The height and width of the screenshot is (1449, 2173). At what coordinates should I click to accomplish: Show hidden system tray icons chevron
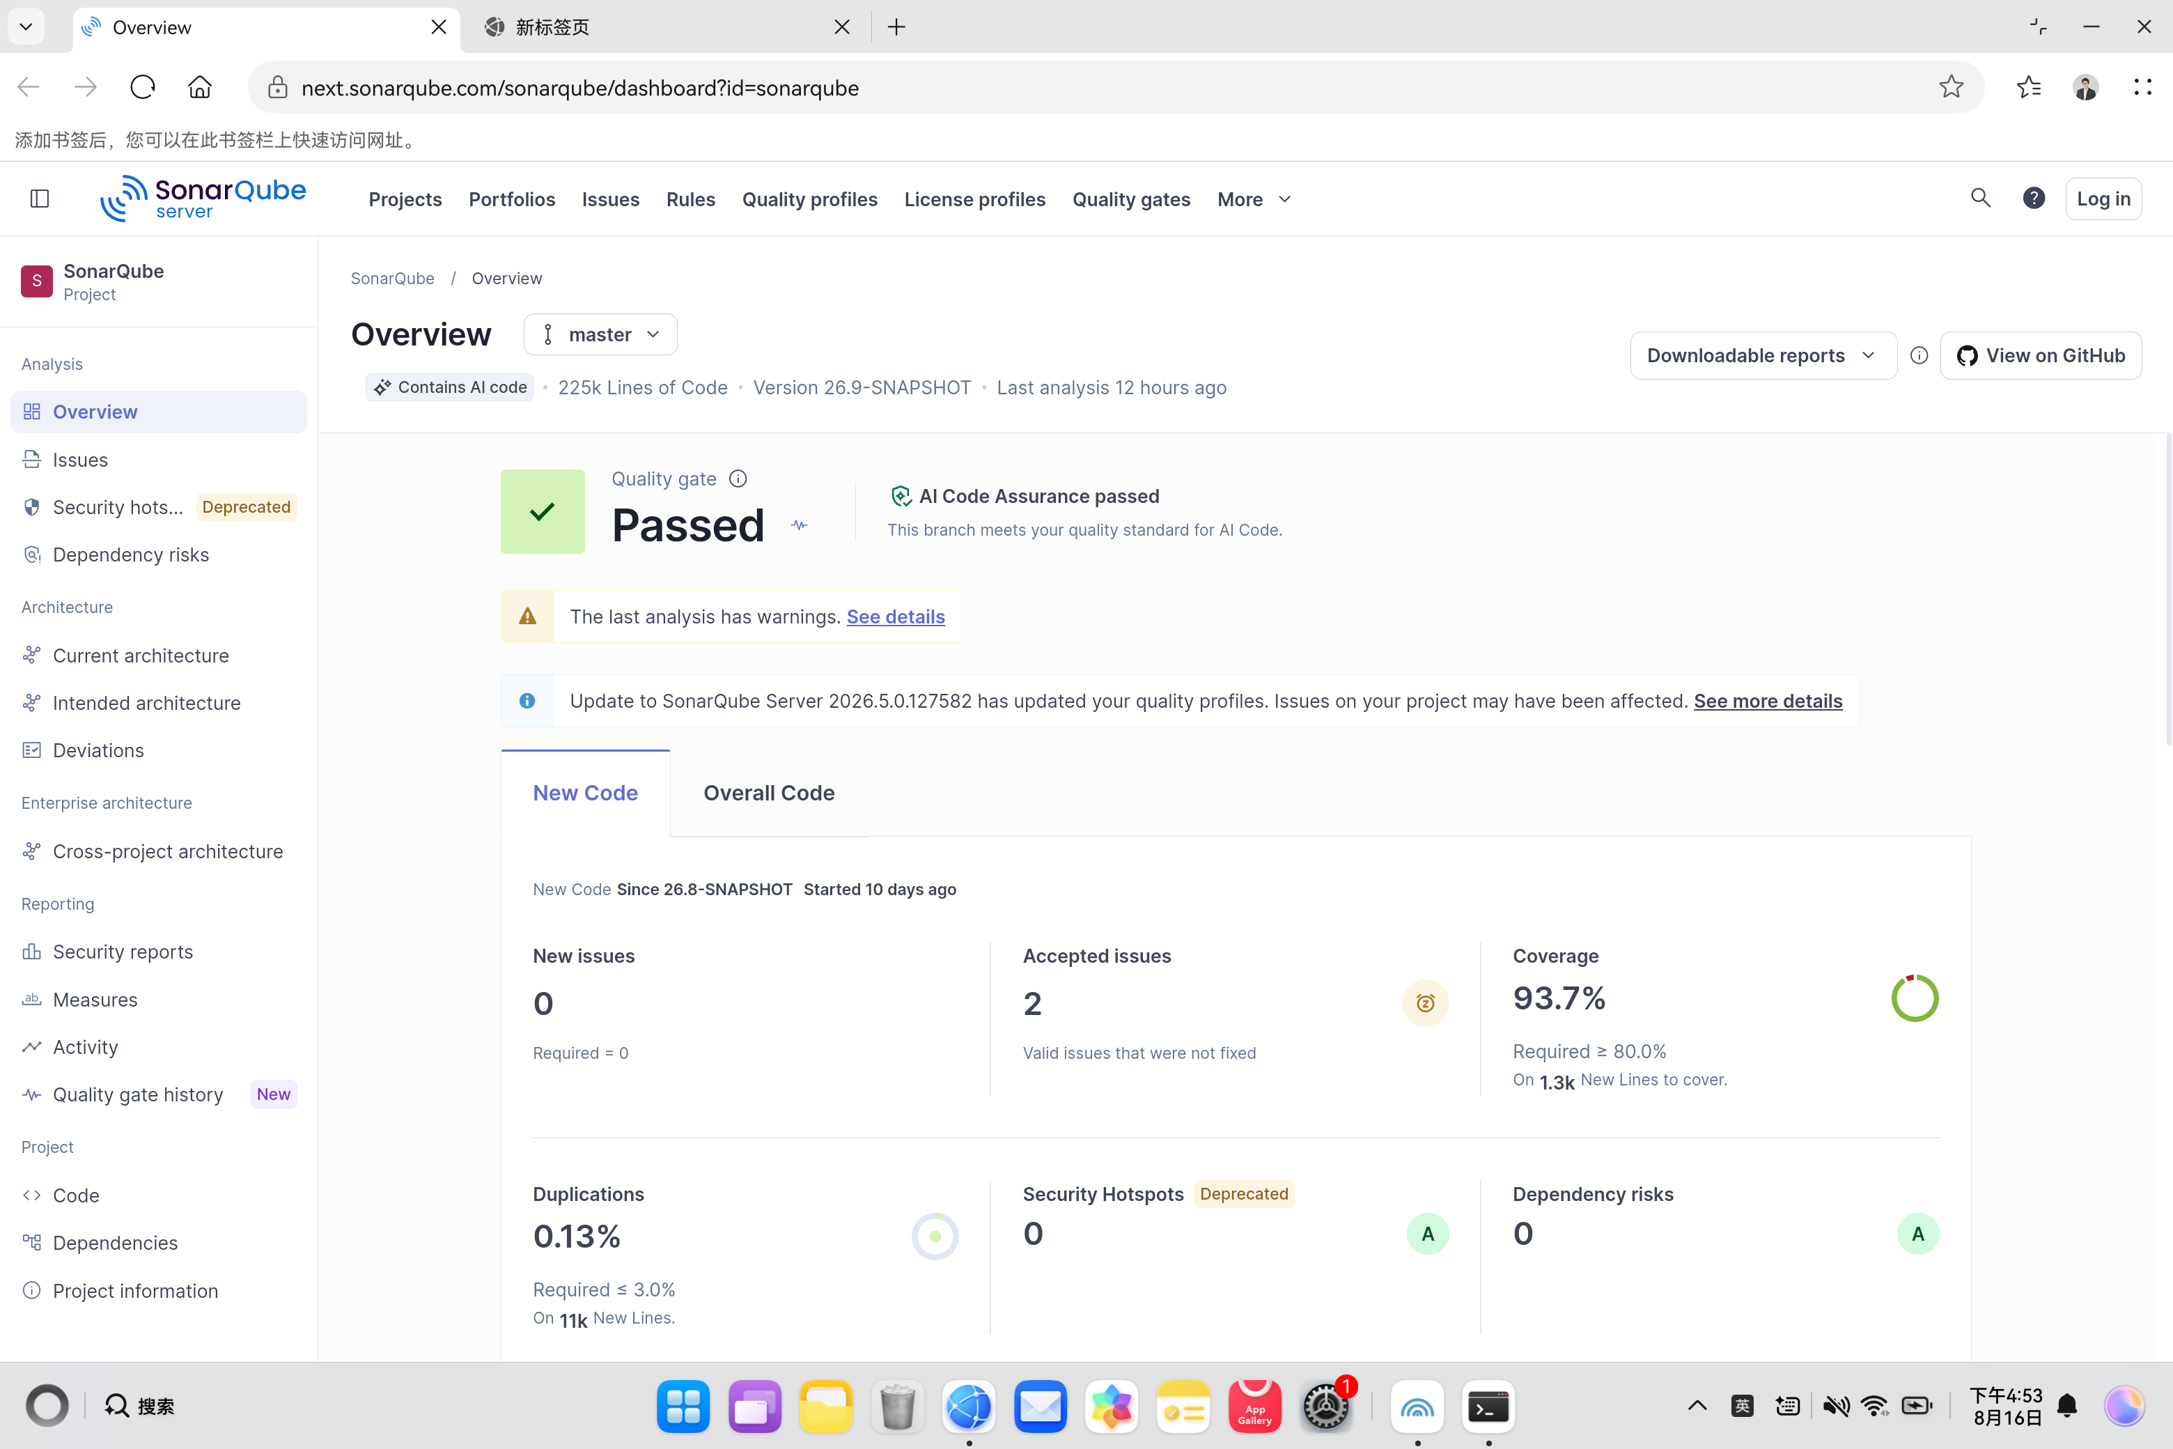pos(1697,1406)
